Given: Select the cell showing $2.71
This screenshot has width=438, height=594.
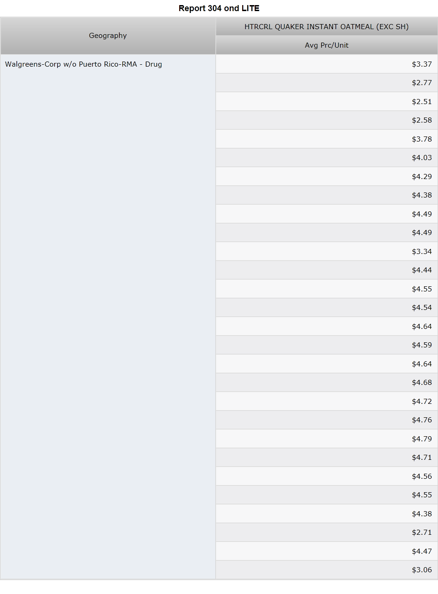Looking at the screenshot, I should coord(326,532).
